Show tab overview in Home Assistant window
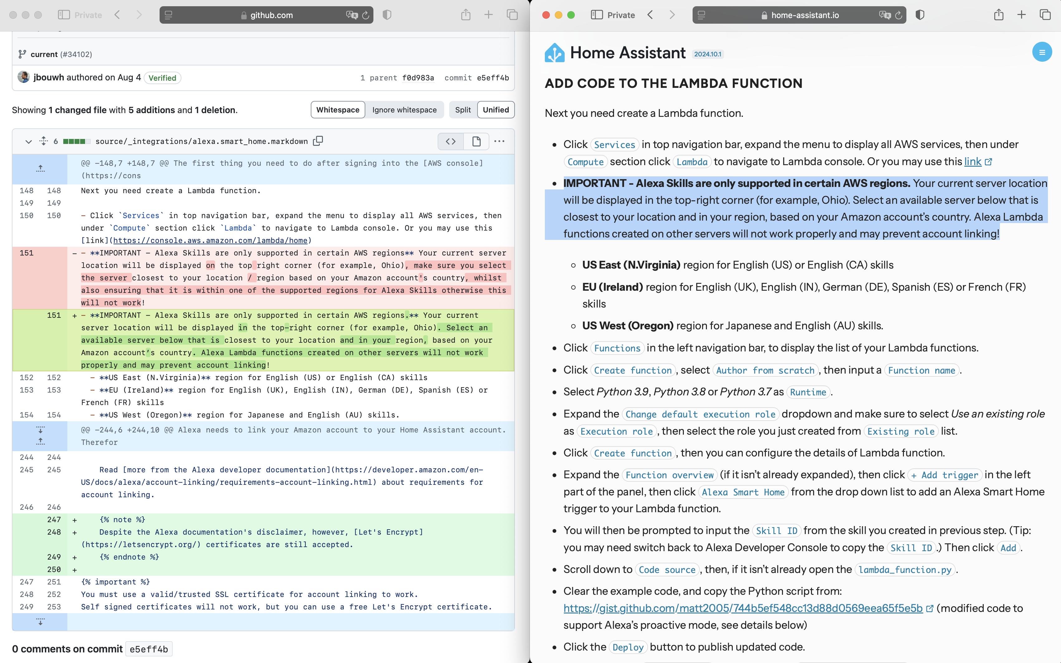This screenshot has width=1061, height=663. (1045, 15)
